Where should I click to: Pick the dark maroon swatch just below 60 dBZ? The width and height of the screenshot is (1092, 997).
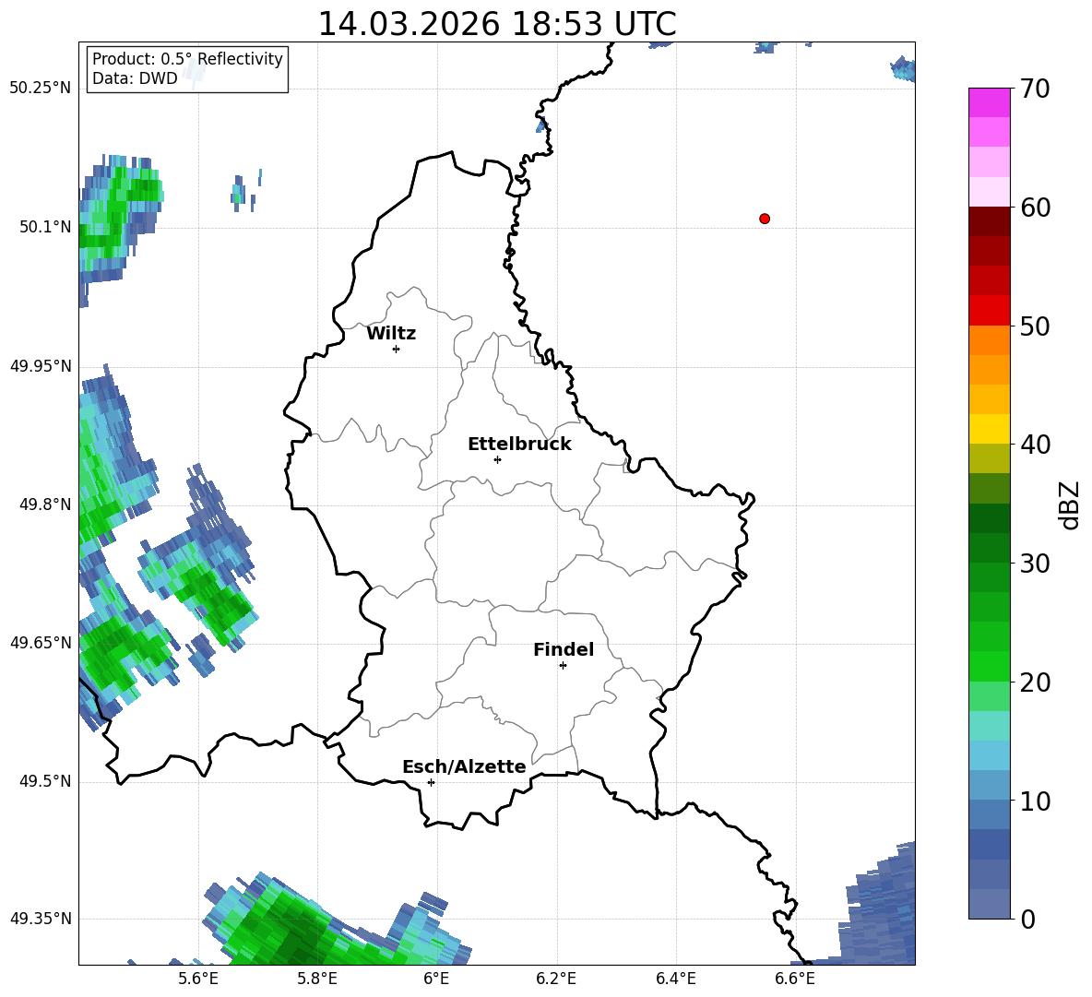[x=989, y=221]
